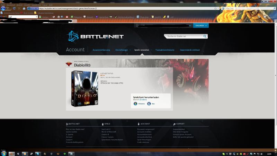Viewport: 277px width, 156px height.
Task: Select the Spiele verwalten tab
Action: pyautogui.click(x=142, y=50)
